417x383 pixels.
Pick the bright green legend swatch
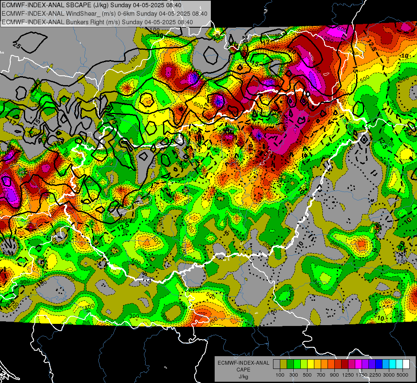point(297,364)
